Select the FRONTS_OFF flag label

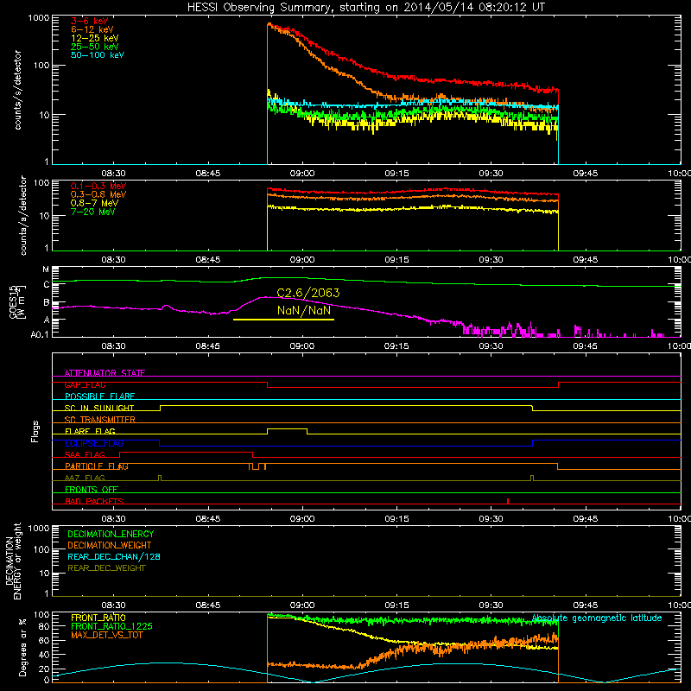92,490
